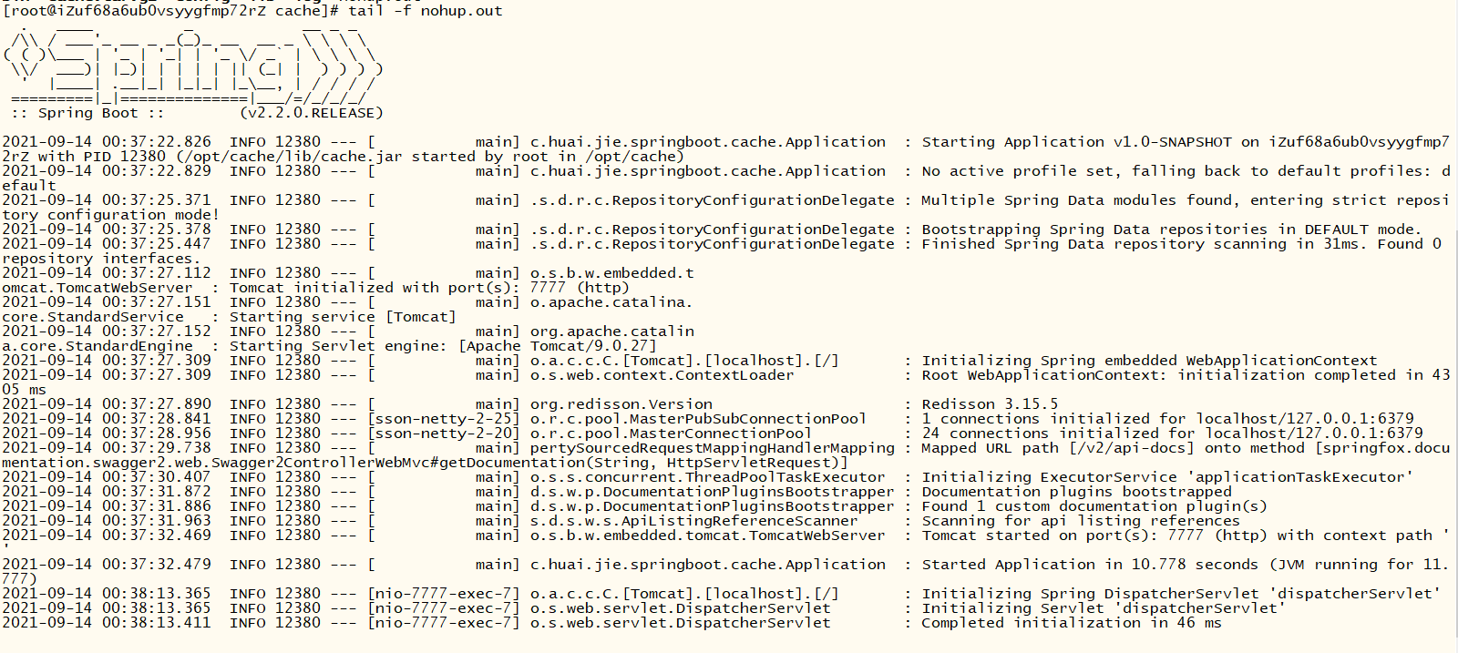Click 's.d.s.w.s.ApiListingReferenceScanner' logger name

pyautogui.click(x=693, y=521)
